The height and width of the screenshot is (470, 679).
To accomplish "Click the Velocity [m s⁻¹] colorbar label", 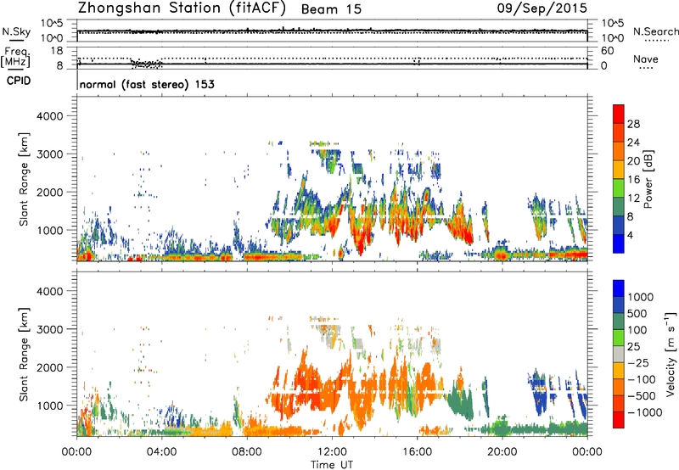I will coord(671,354).
